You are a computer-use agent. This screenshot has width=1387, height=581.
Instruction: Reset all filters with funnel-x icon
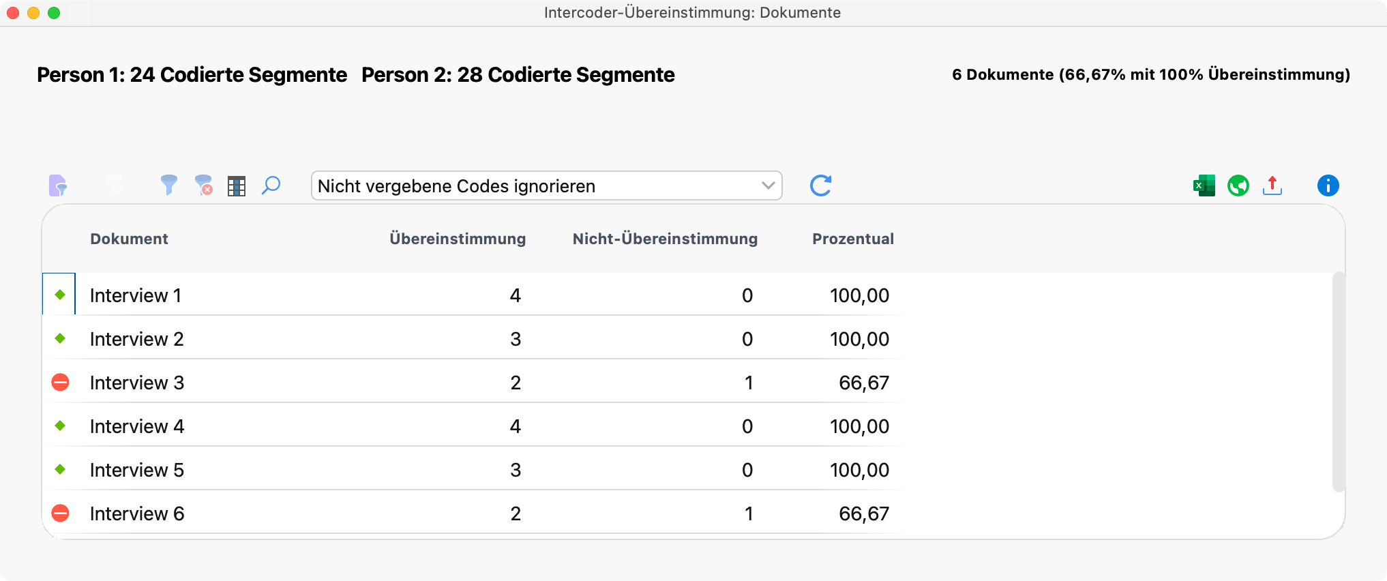tap(203, 185)
